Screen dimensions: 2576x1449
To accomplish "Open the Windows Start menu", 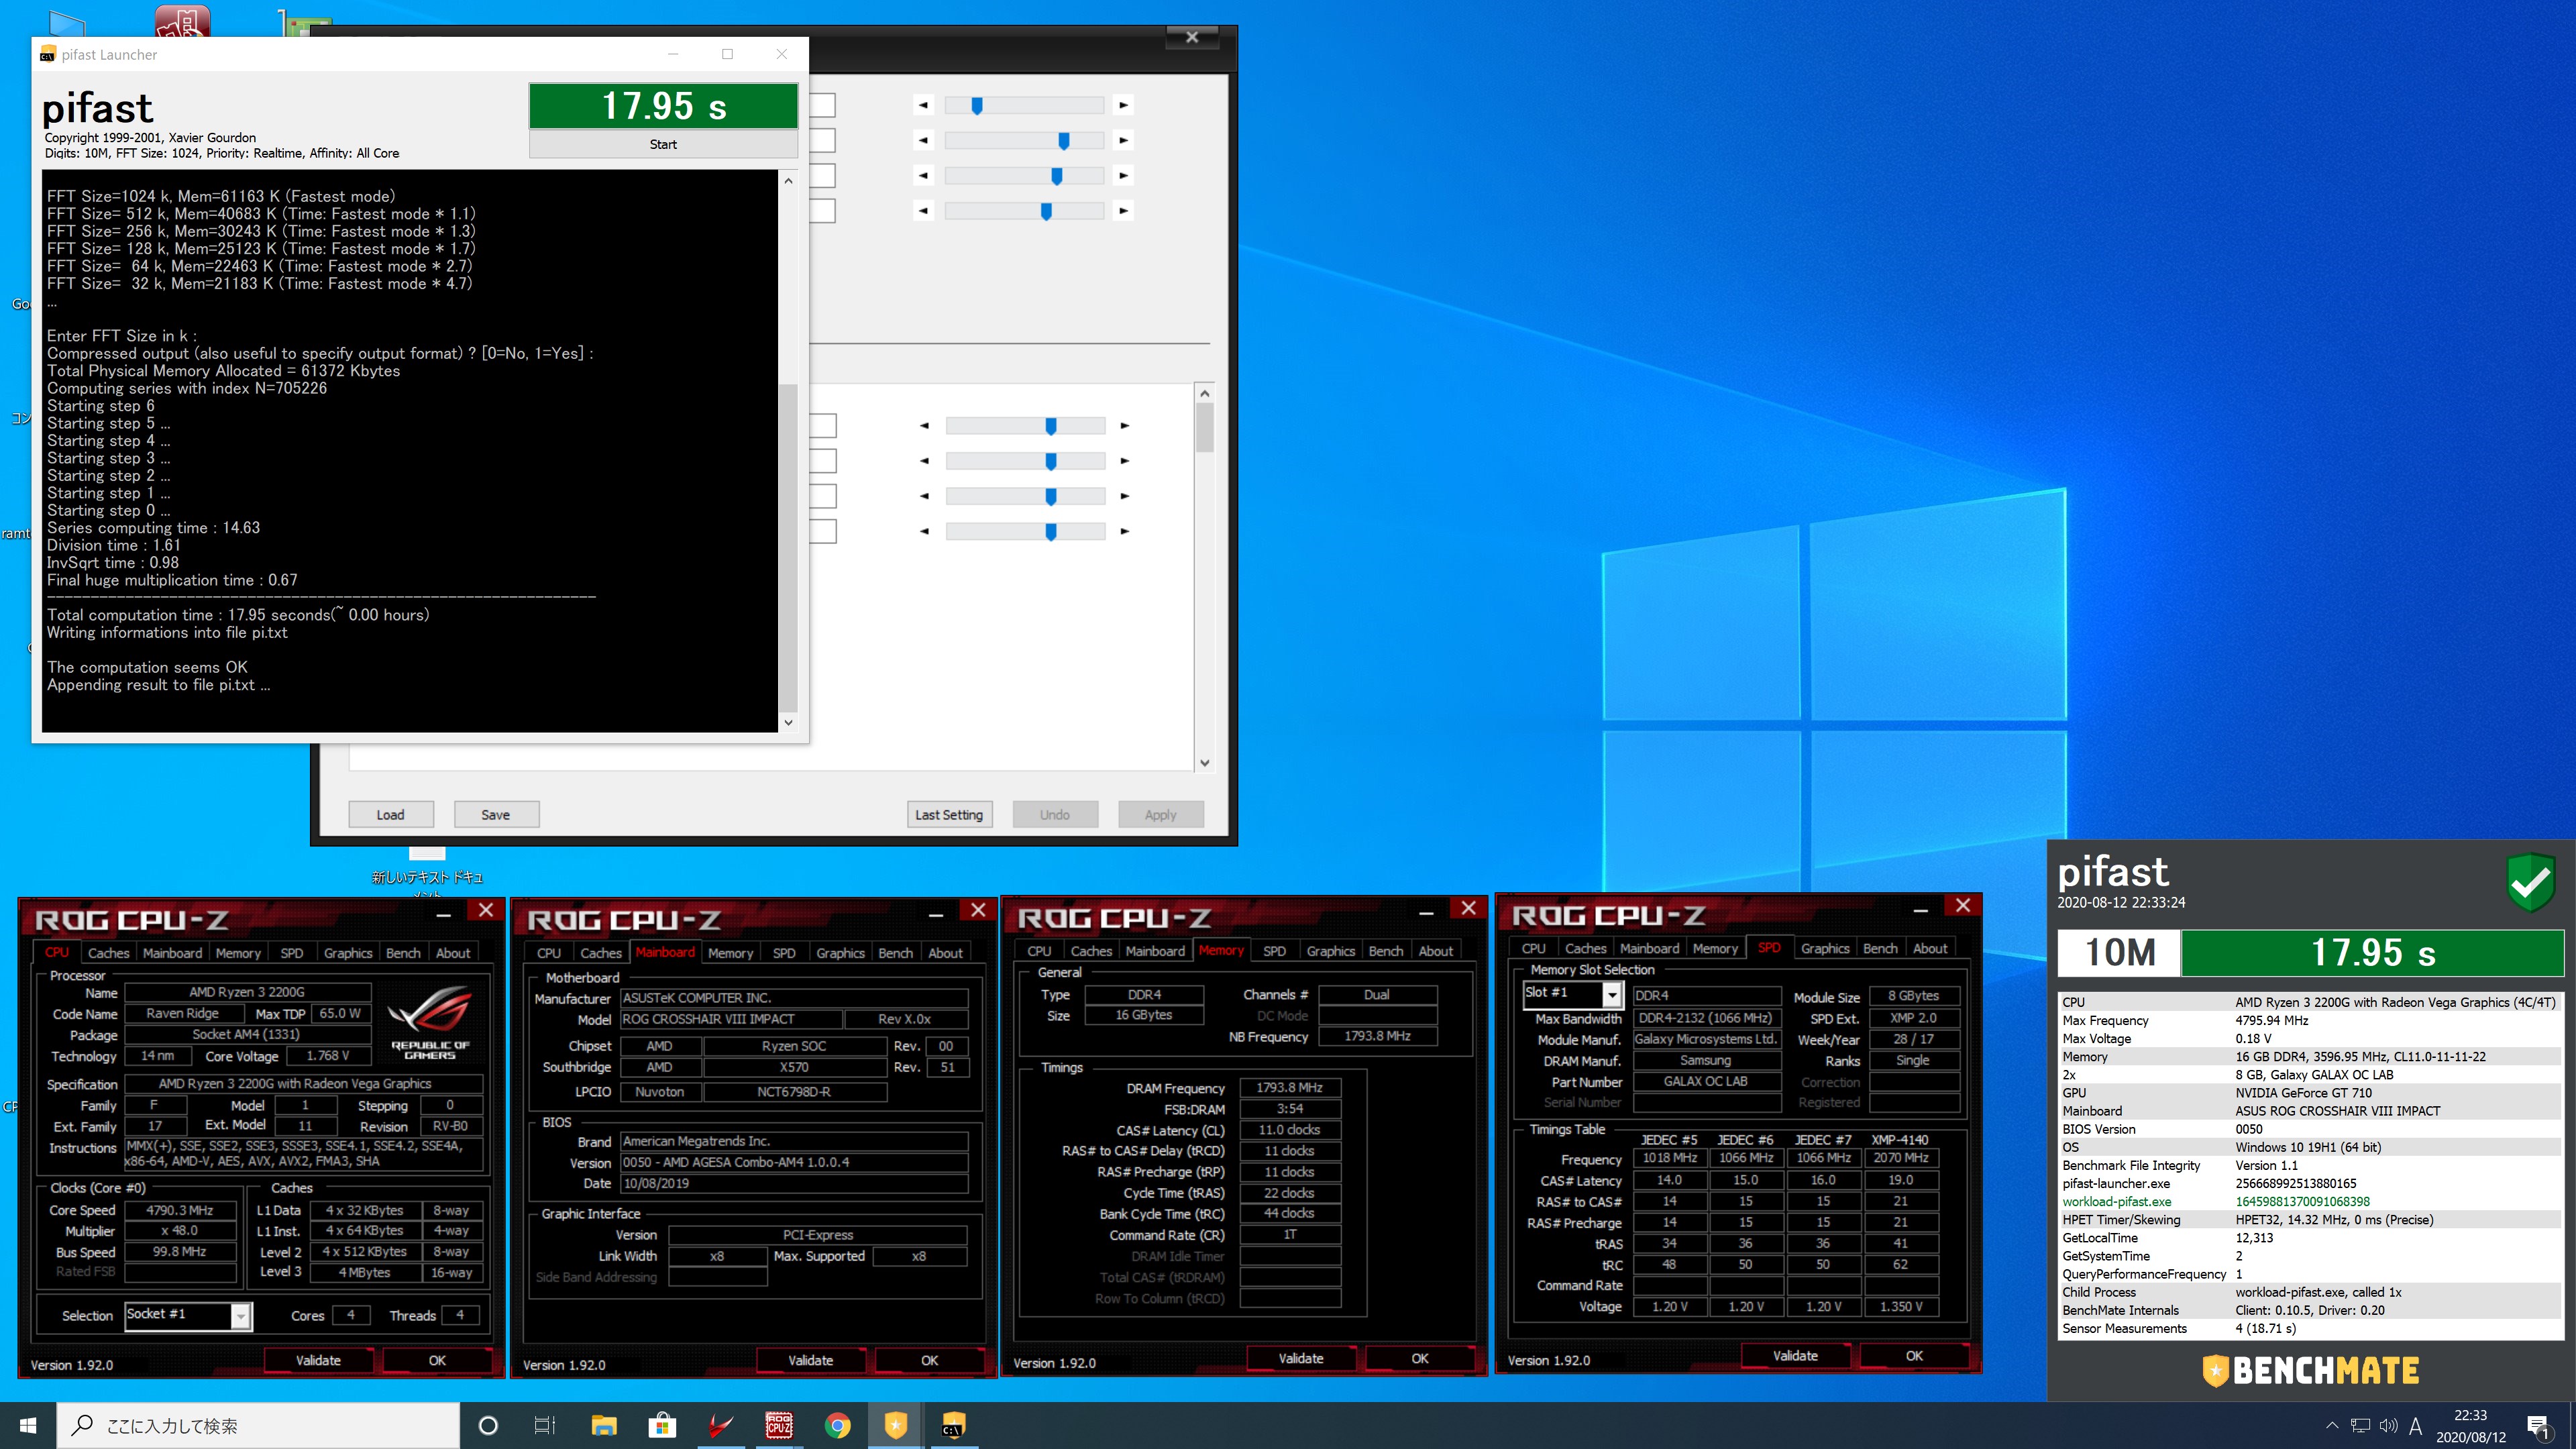I will [x=28, y=1425].
